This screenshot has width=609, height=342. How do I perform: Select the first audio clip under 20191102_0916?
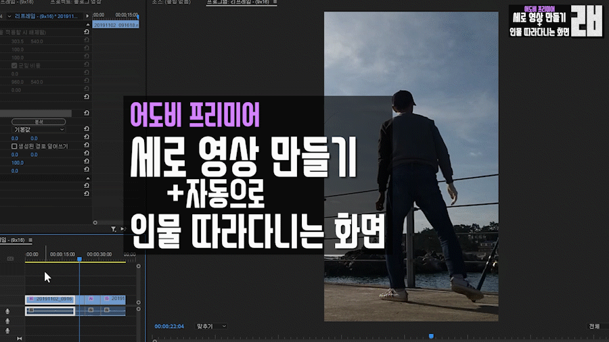pos(50,311)
